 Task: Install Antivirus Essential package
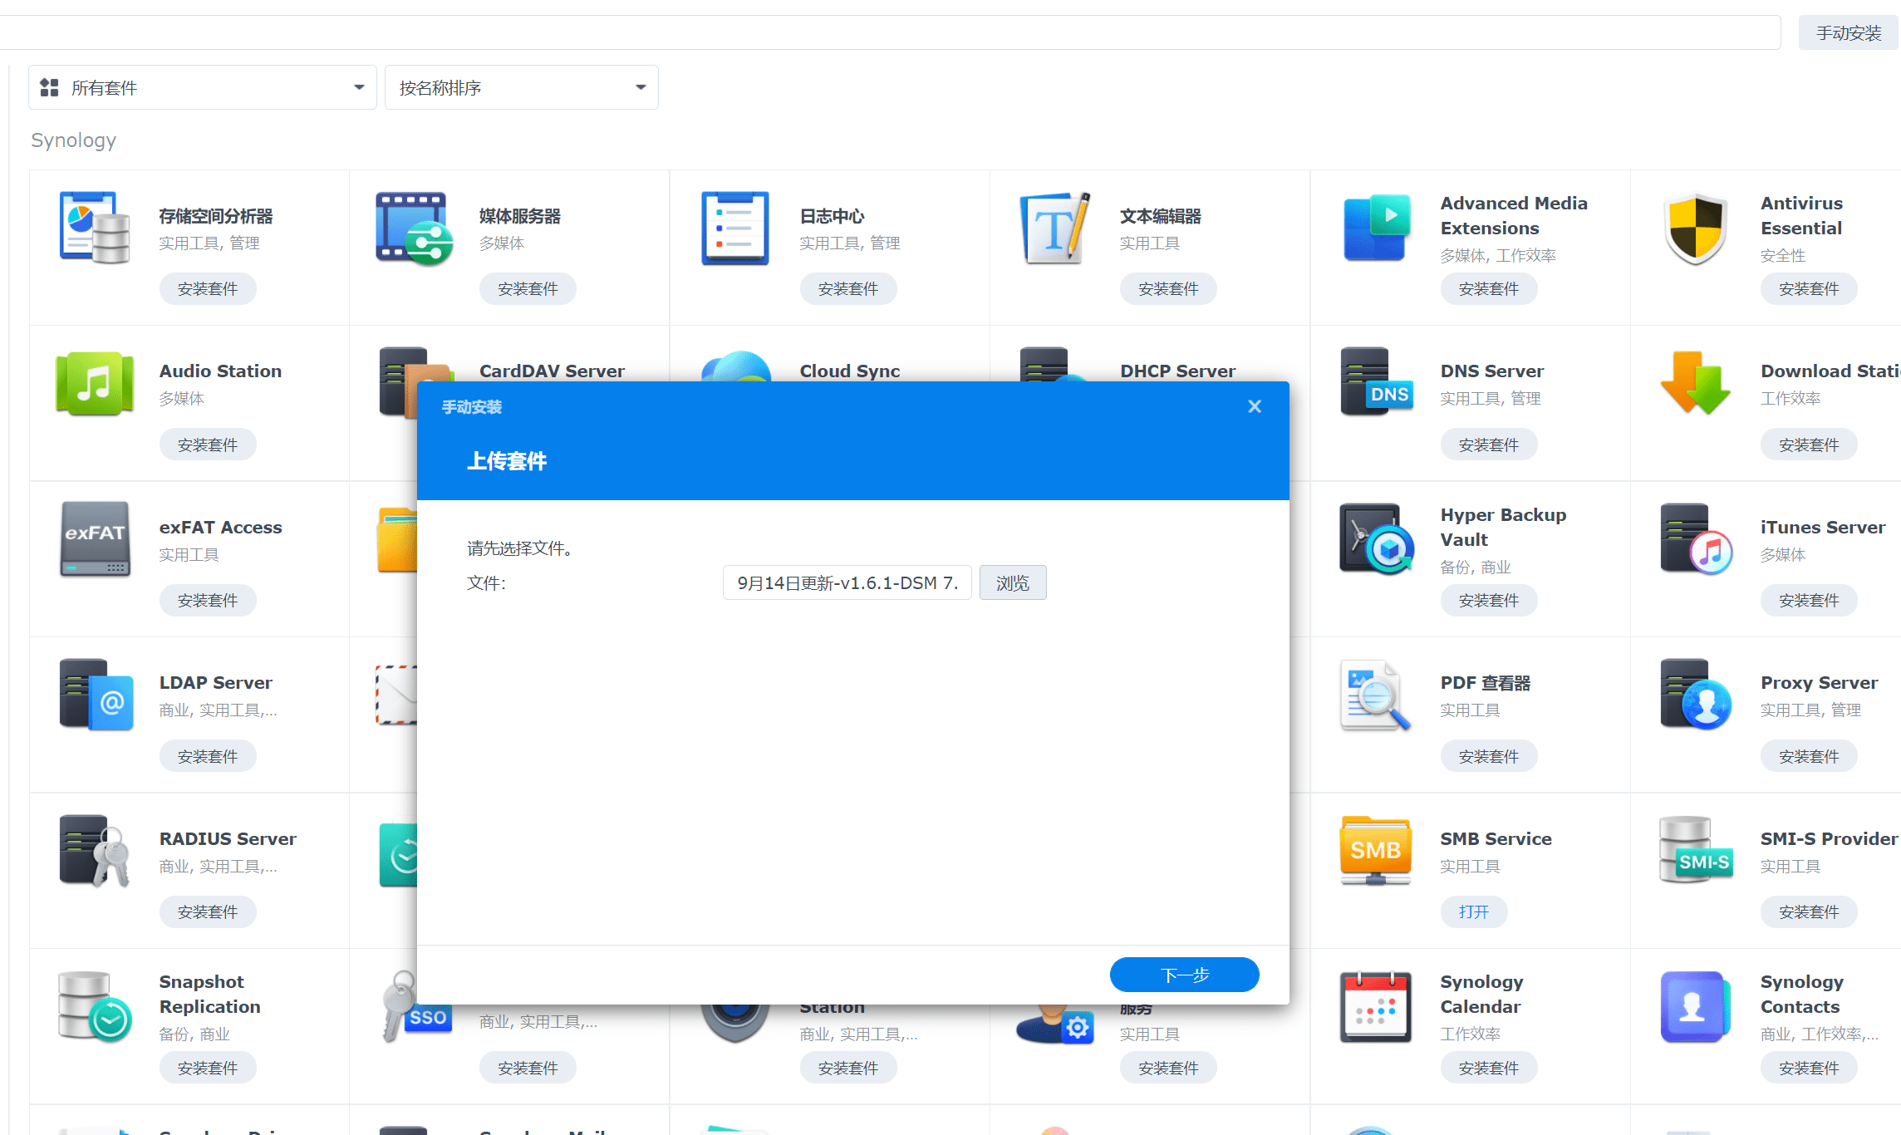tap(1809, 289)
